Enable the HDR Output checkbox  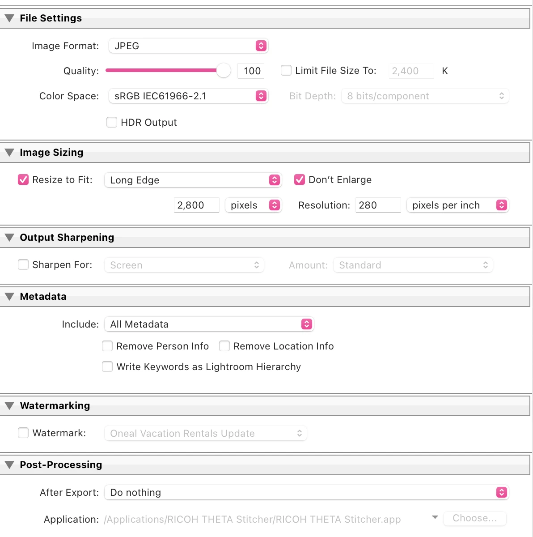coord(112,122)
